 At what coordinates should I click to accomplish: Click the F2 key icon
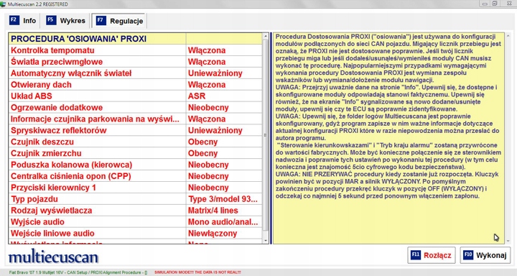[14, 20]
